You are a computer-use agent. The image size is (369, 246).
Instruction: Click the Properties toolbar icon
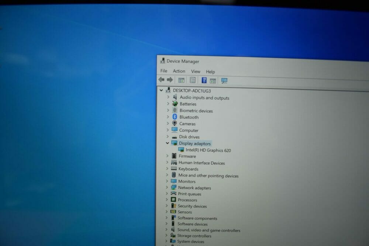[x=193, y=80]
